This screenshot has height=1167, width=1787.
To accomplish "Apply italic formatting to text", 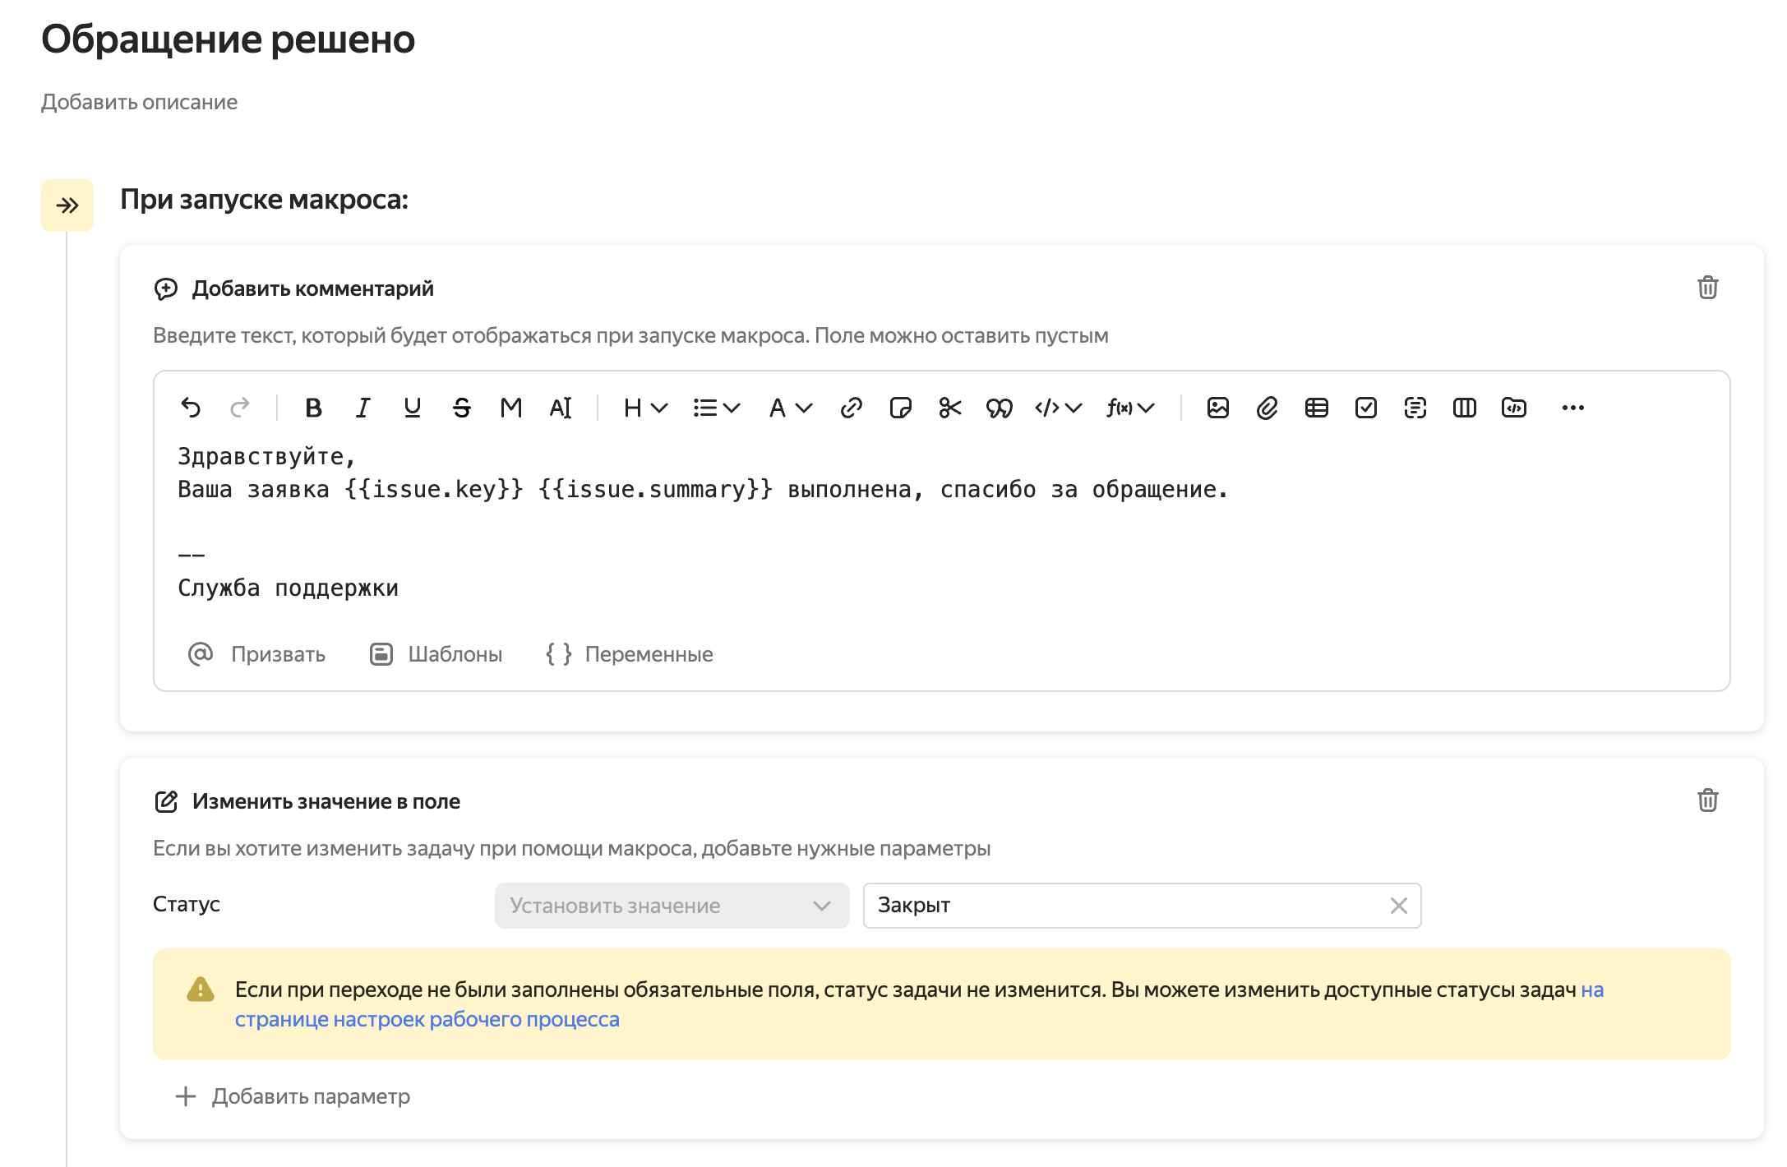I will point(362,408).
